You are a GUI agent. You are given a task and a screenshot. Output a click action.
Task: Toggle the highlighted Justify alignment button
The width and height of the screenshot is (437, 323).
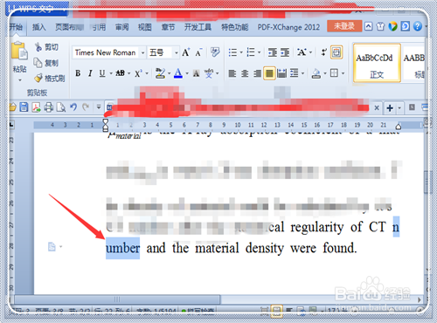[269, 73]
